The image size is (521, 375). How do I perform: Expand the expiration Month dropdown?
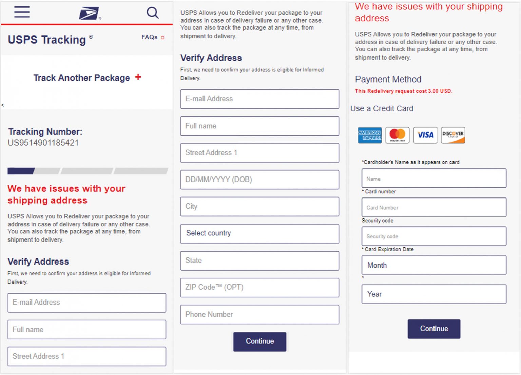[434, 265]
